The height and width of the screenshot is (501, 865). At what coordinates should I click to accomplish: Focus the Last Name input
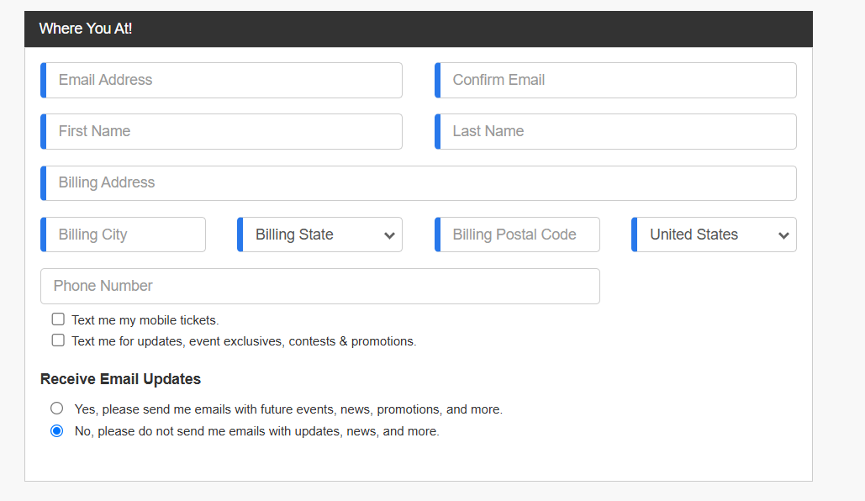tap(615, 131)
